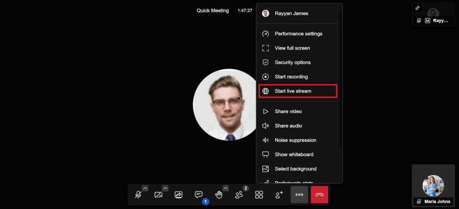Hang up the call
Viewport: 459px width, 209px height.
(x=319, y=195)
